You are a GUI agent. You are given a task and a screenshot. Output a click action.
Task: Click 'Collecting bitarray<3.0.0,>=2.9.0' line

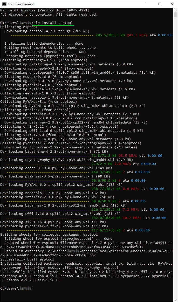(69, 118)
